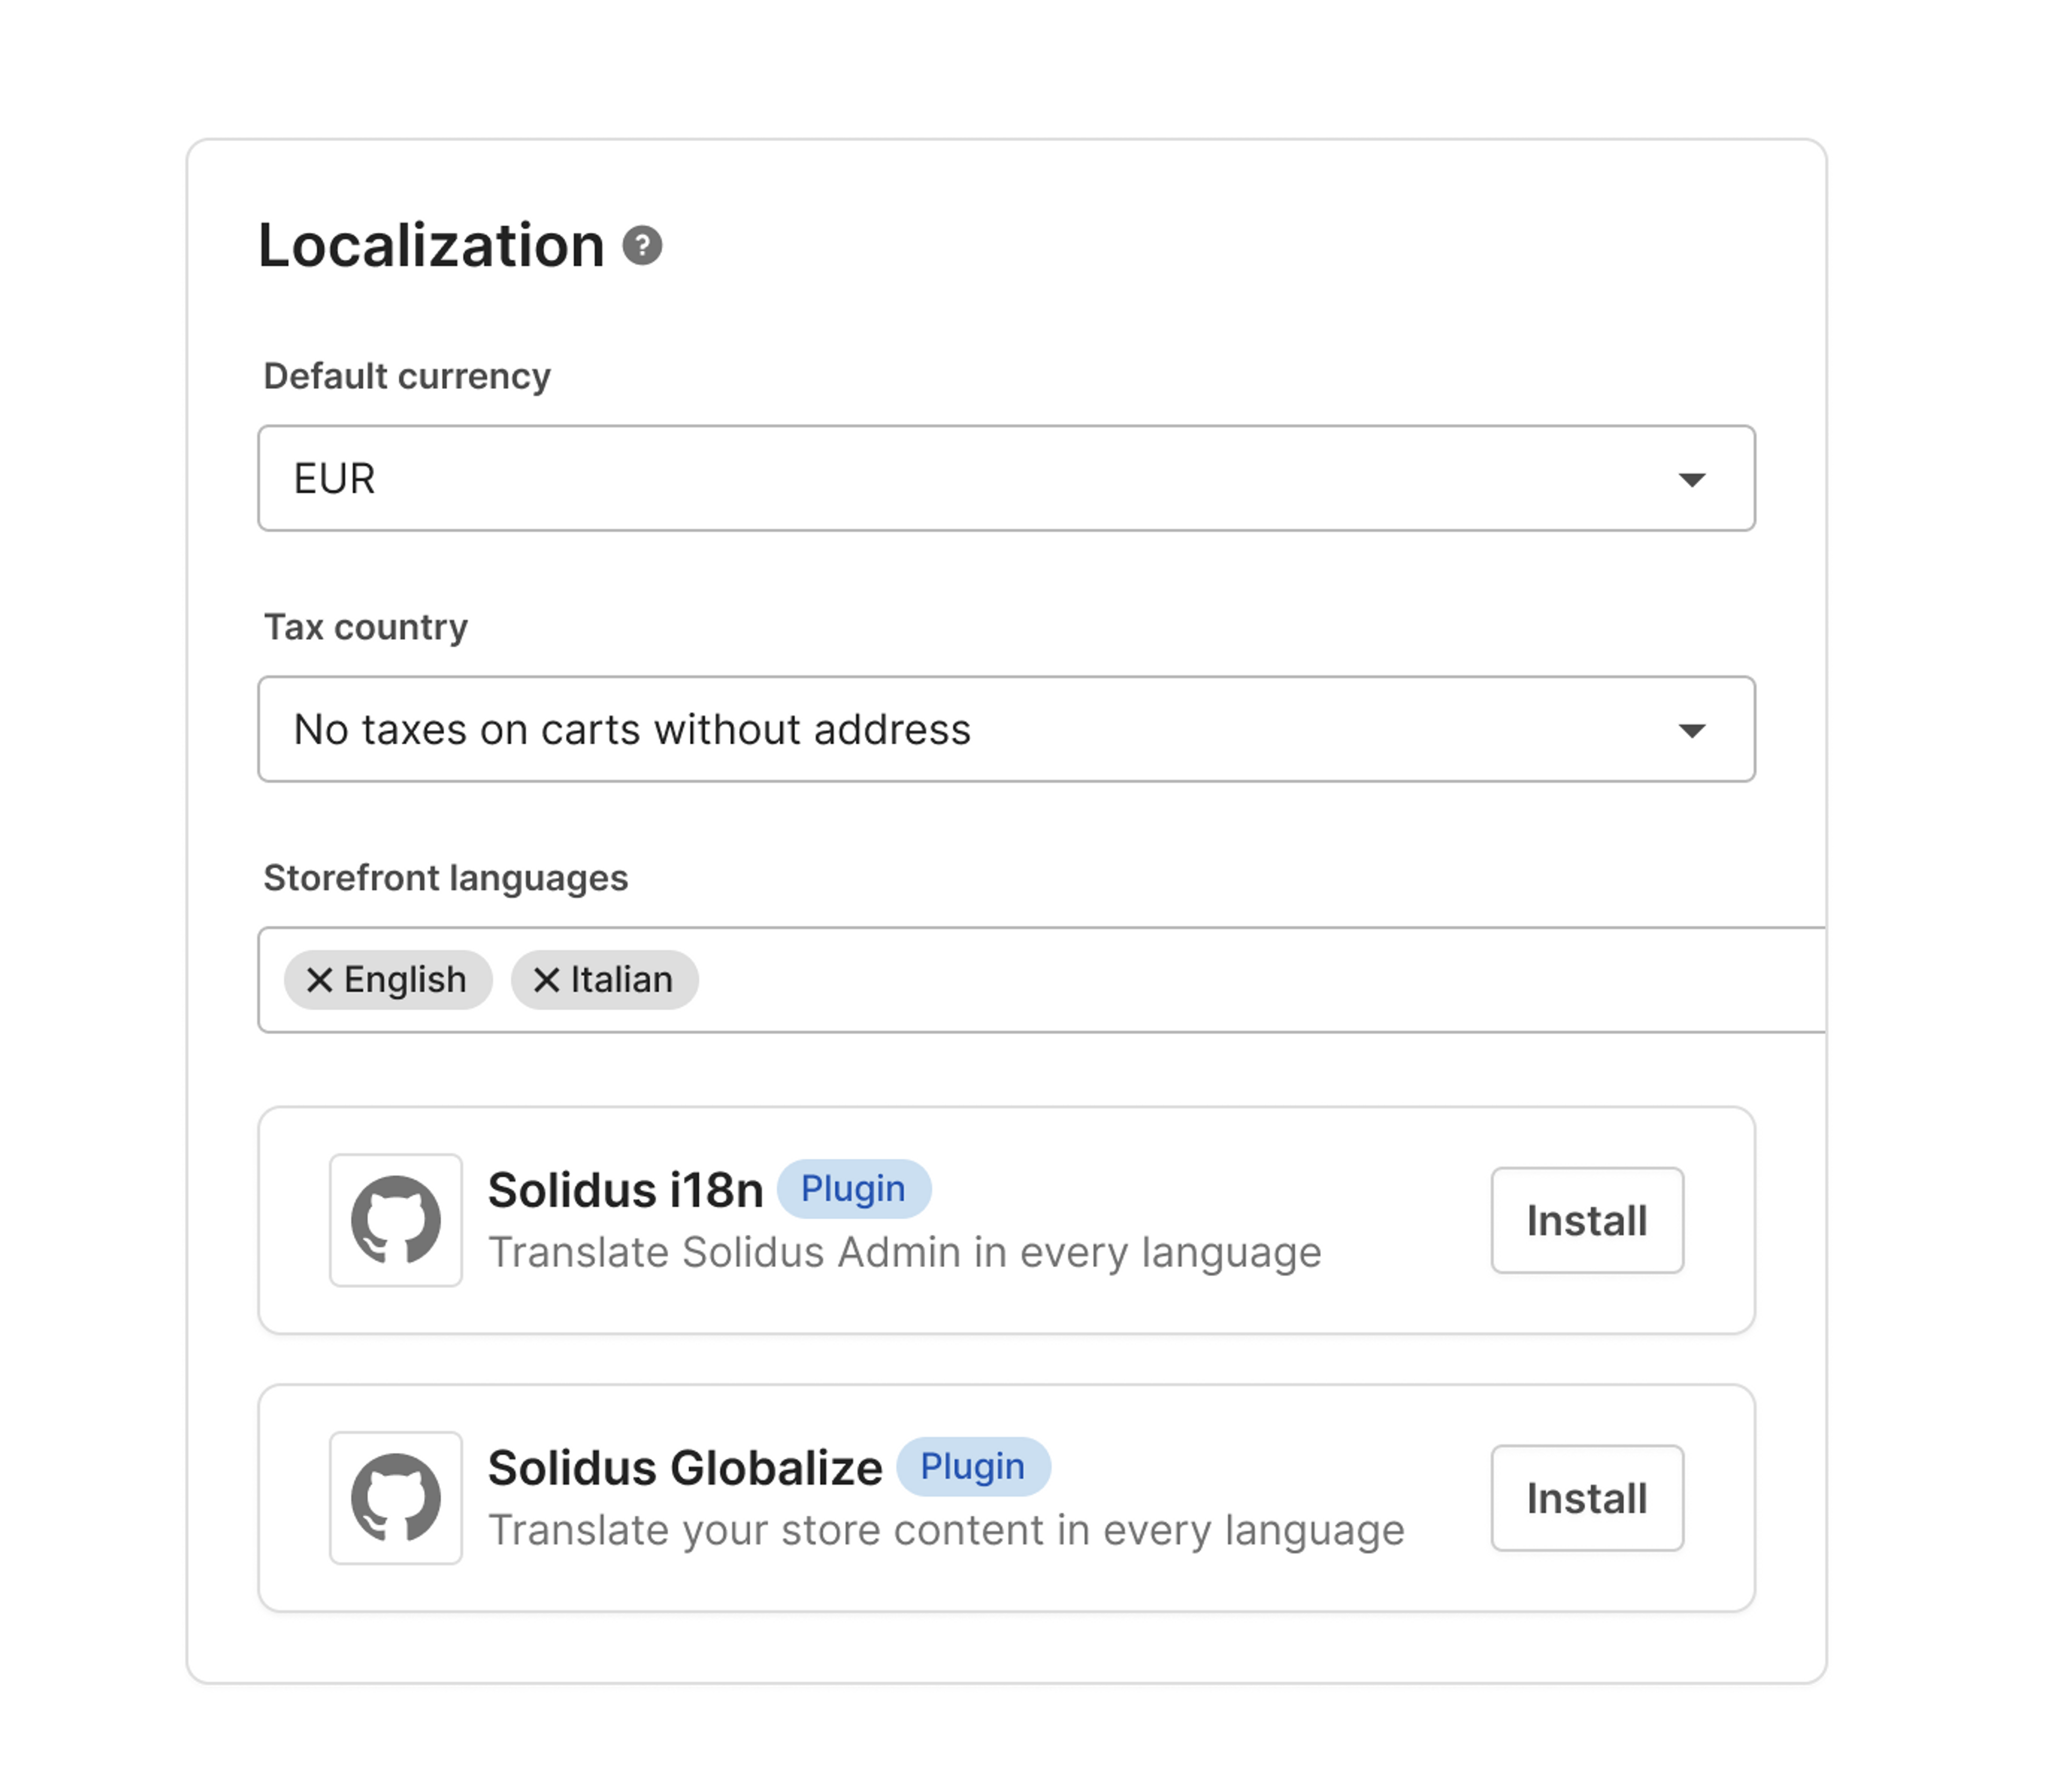
Task: Click the Localization heading text
Action: (x=431, y=246)
